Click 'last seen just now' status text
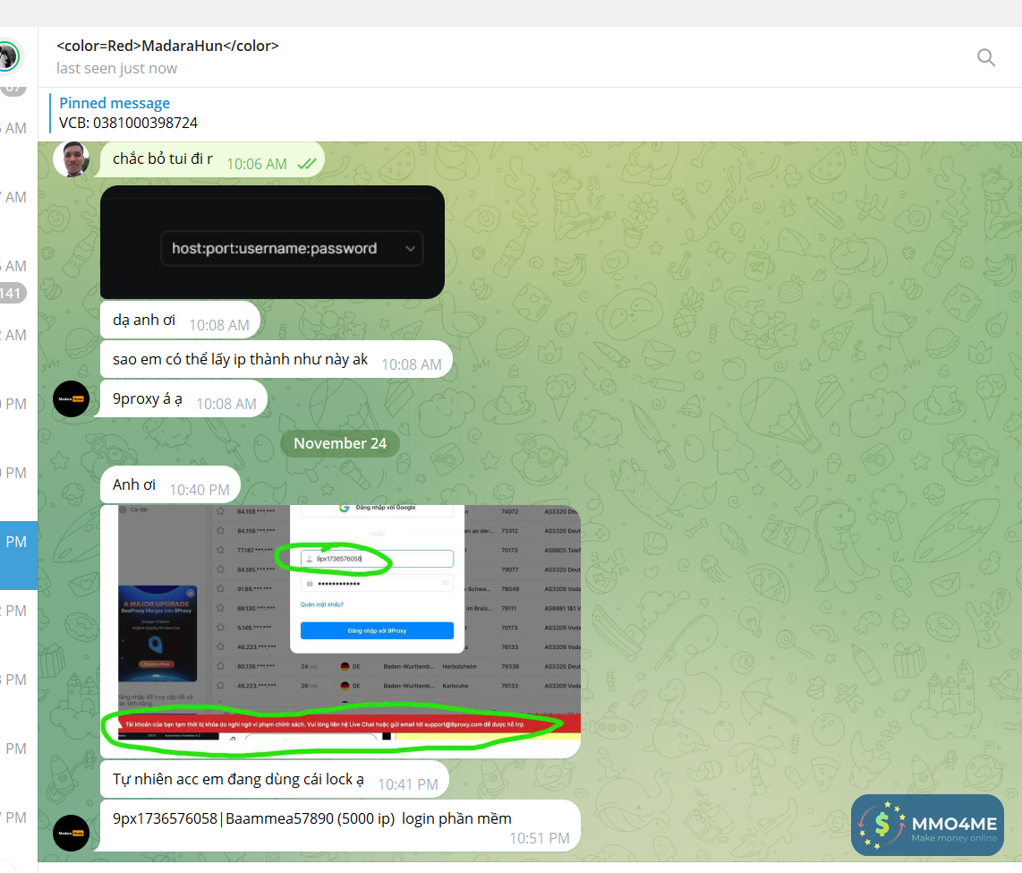This screenshot has height=873, width=1022. 116,68
